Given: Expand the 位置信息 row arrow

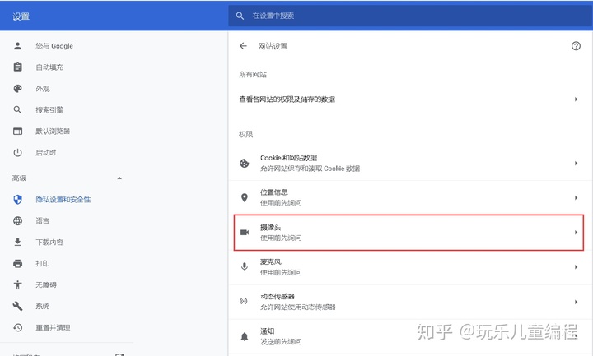Looking at the screenshot, I should coord(576,198).
